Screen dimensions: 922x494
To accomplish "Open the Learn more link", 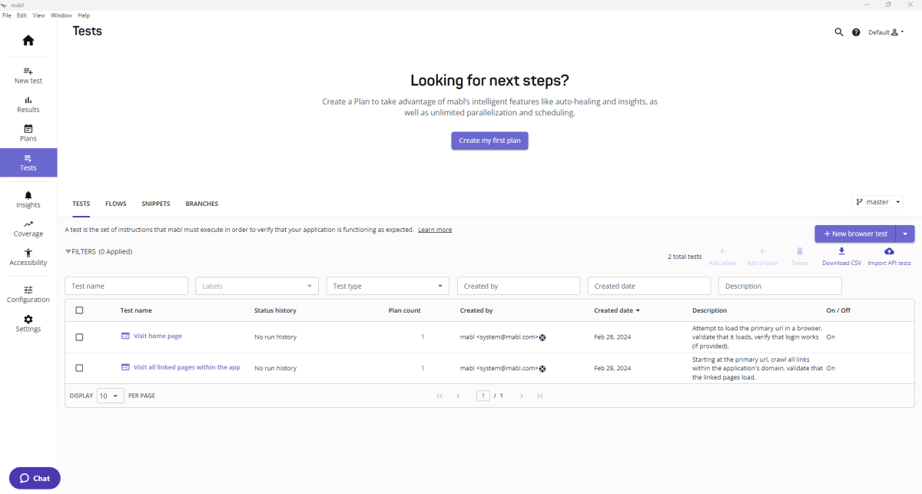I will click(435, 229).
